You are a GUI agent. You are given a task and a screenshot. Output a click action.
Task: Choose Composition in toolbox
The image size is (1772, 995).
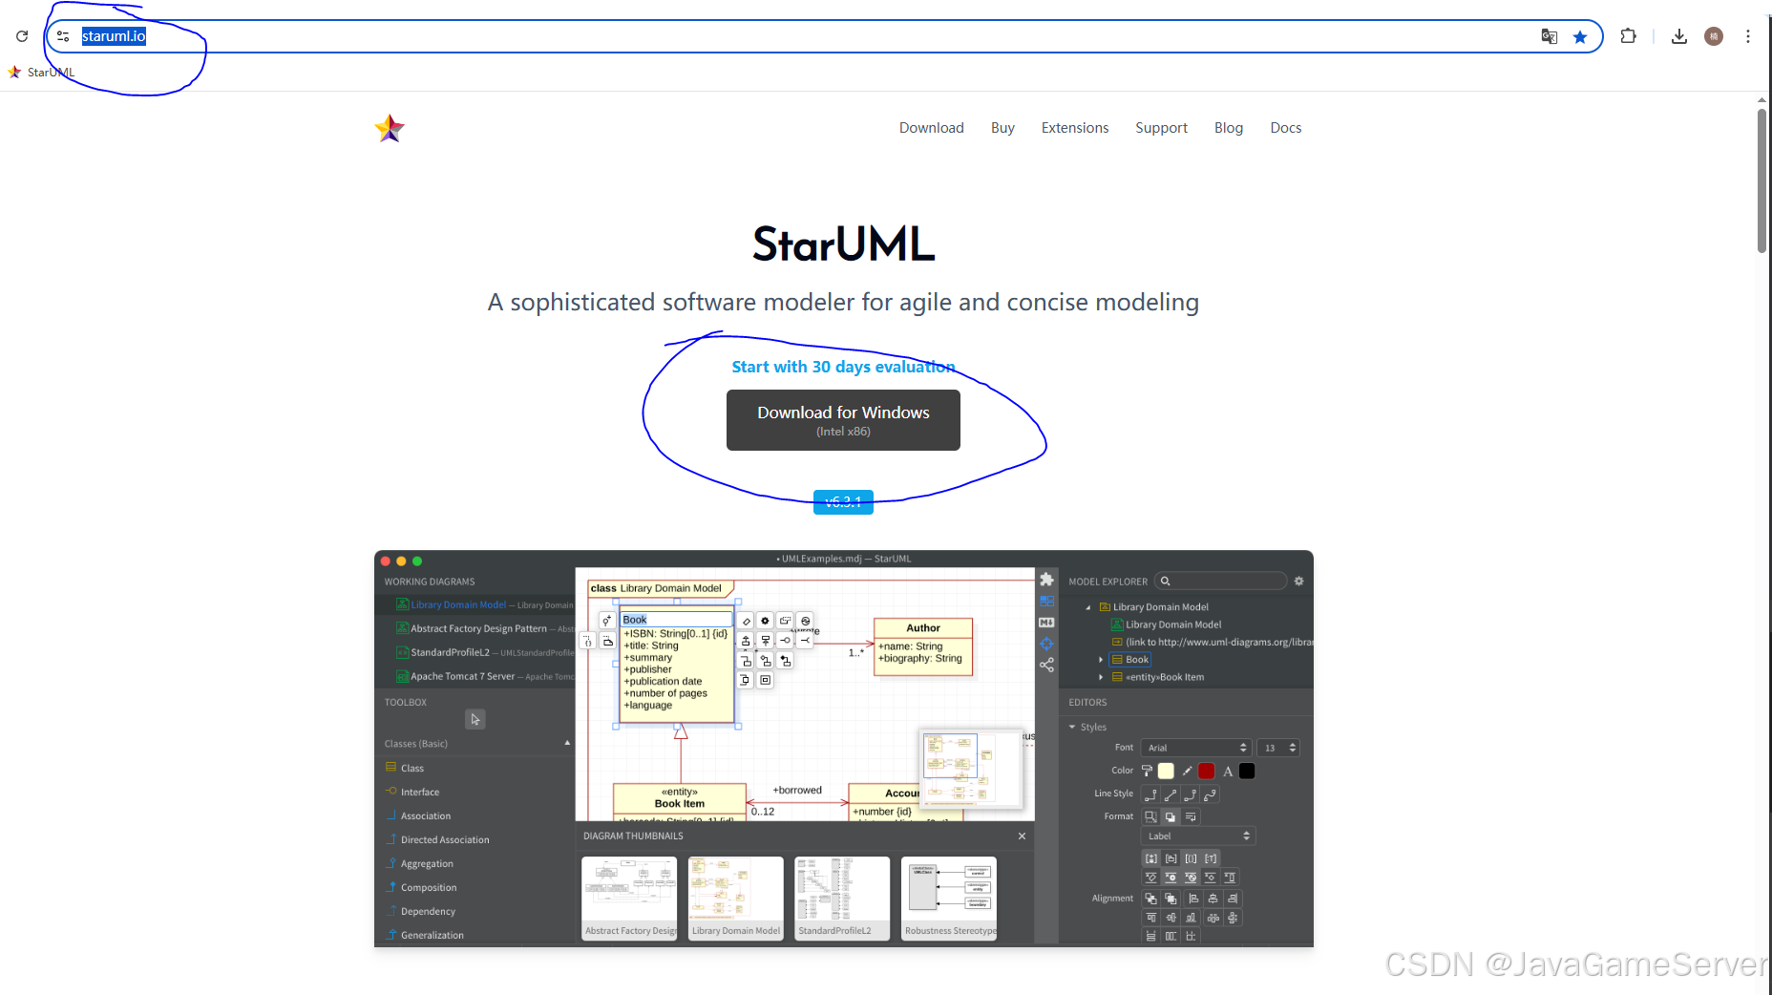click(420, 887)
